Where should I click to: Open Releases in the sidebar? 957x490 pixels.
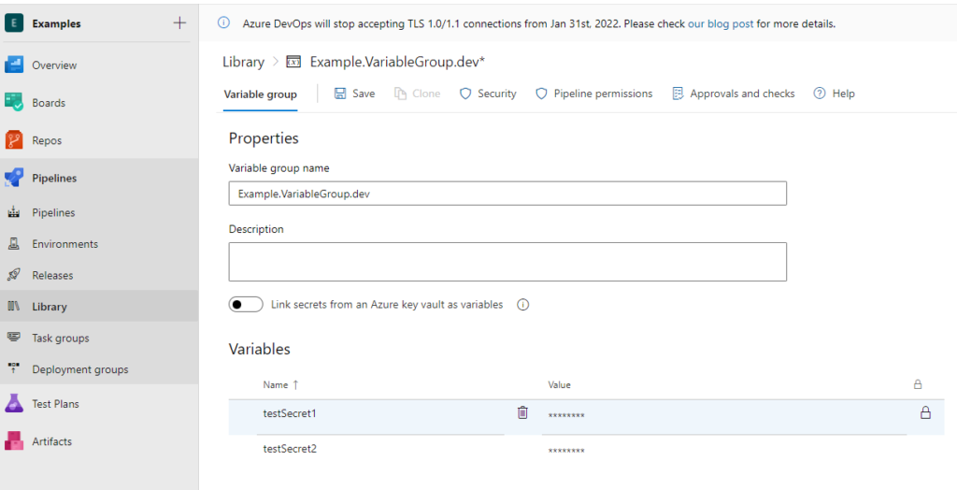52,276
